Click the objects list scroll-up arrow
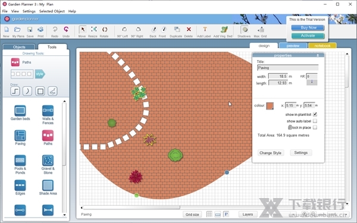The height and width of the screenshot is (223, 357). point(64,101)
